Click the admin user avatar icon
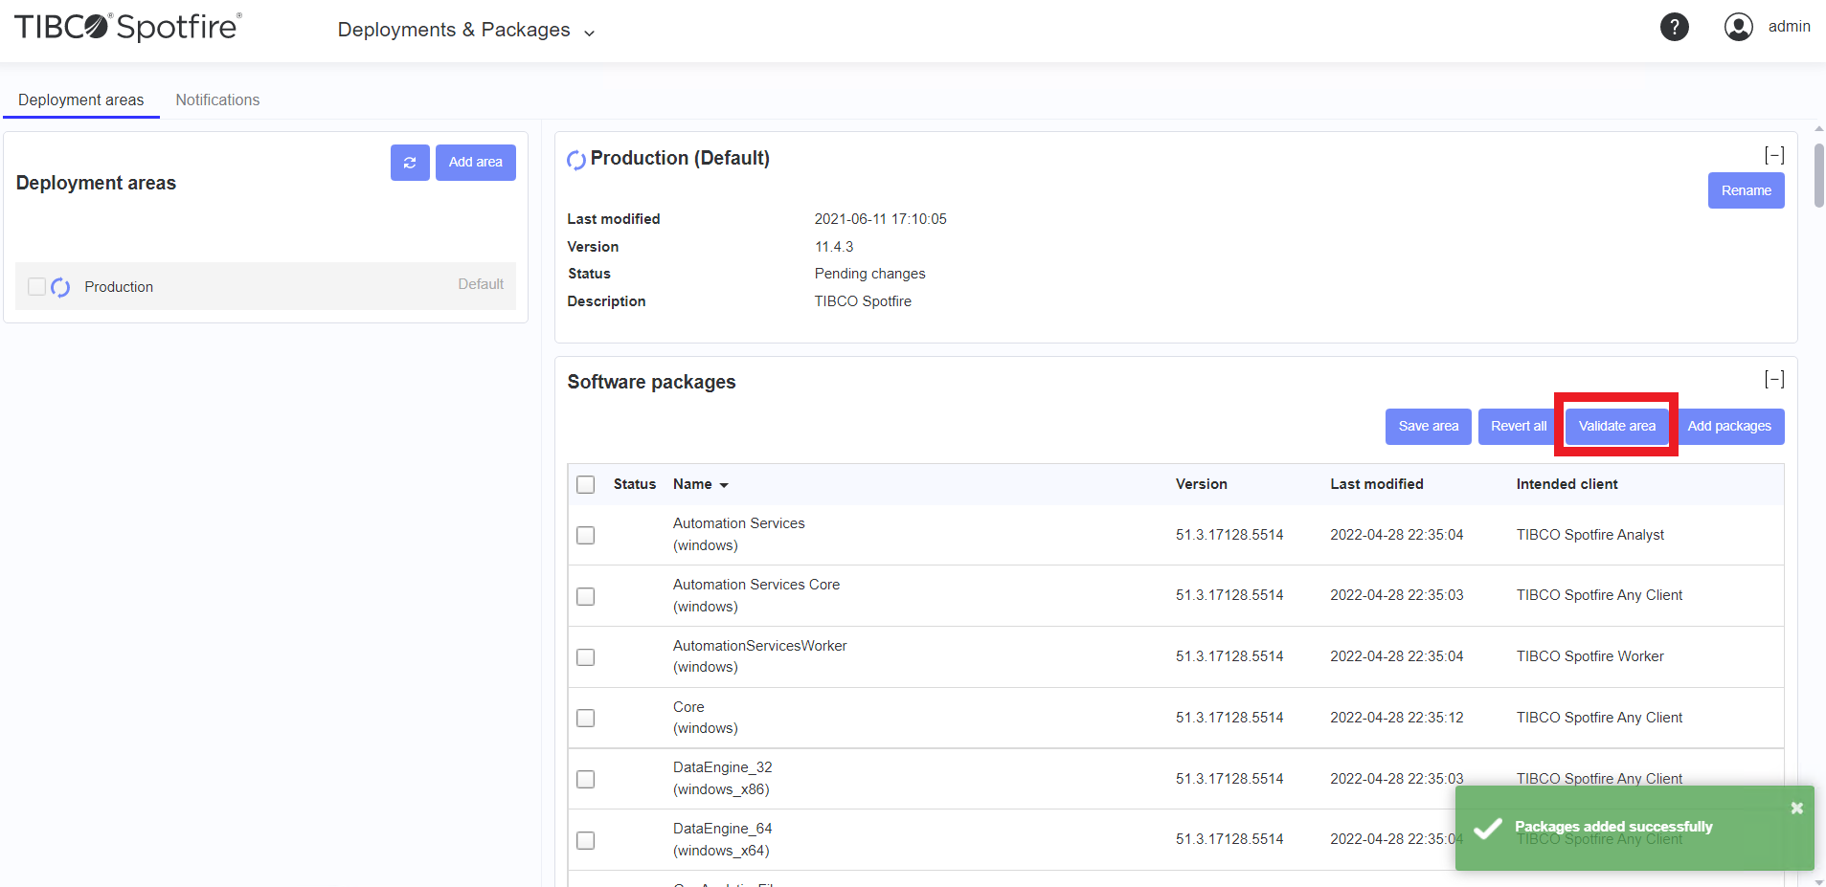 tap(1739, 27)
